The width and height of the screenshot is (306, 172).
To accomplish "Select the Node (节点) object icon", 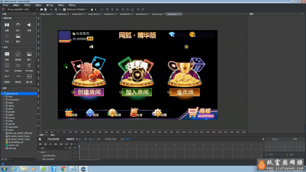I will (x=7, y=36).
